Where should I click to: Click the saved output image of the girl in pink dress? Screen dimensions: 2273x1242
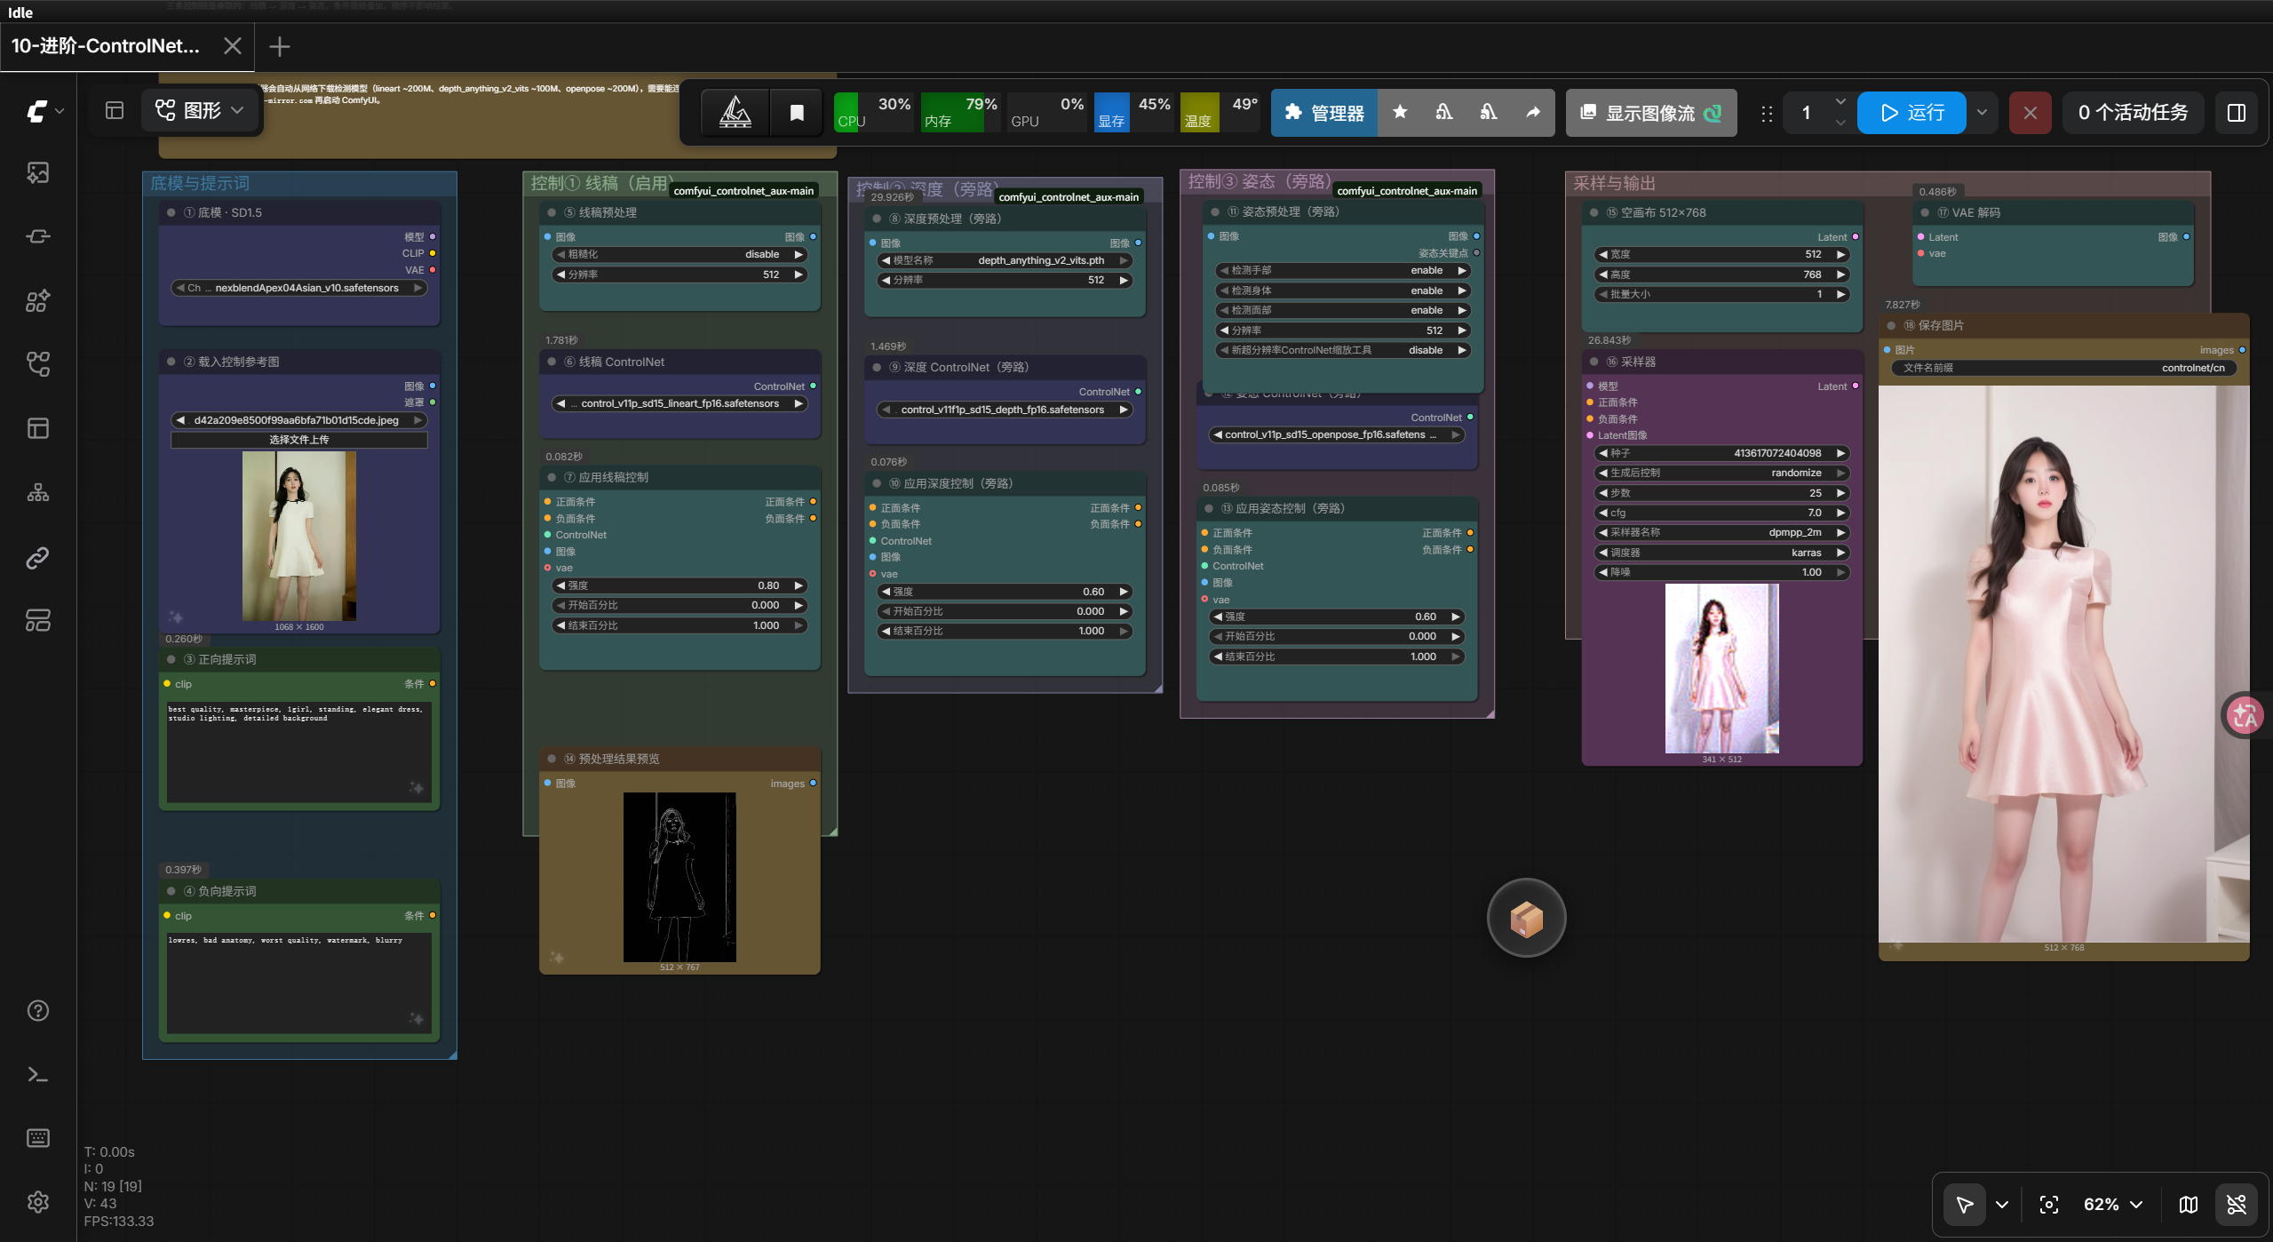[2064, 664]
